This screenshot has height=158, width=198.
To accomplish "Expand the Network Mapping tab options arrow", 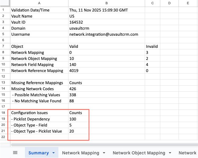I will coord(104,153).
